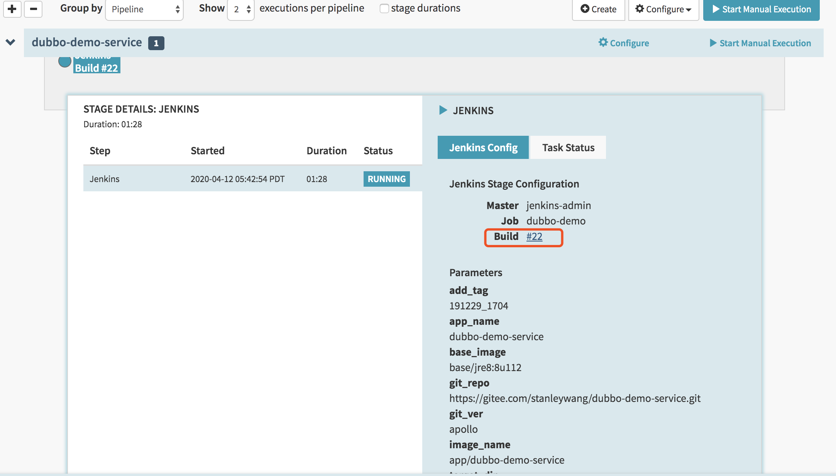Open the top Configure dropdown menu
The image size is (836, 476).
coord(663,9)
